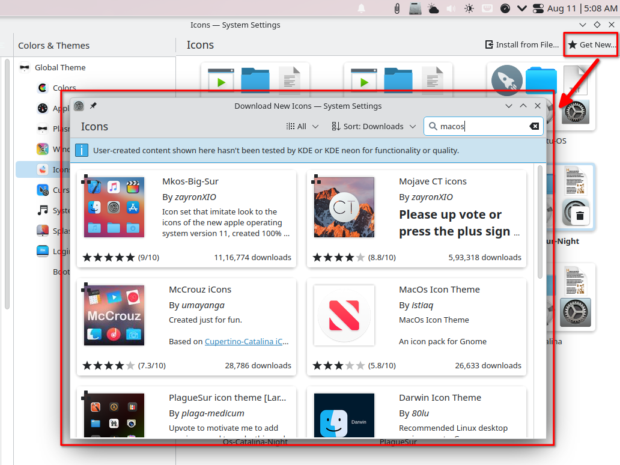Open the clipboard paperclip tray icon

click(x=397, y=8)
